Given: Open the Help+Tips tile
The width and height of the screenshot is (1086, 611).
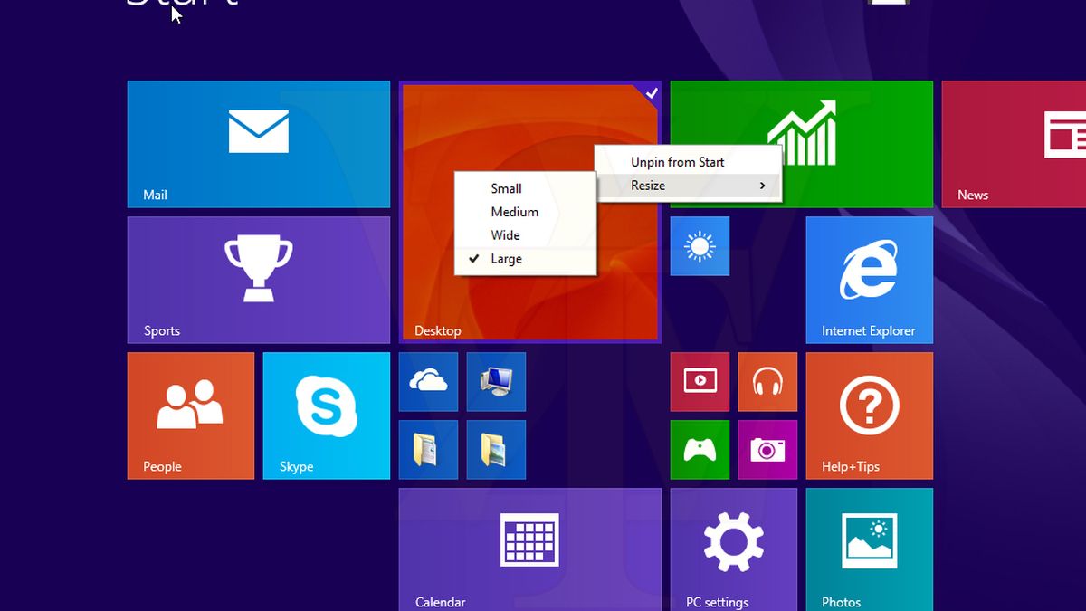Looking at the screenshot, I should coord(869,415).
